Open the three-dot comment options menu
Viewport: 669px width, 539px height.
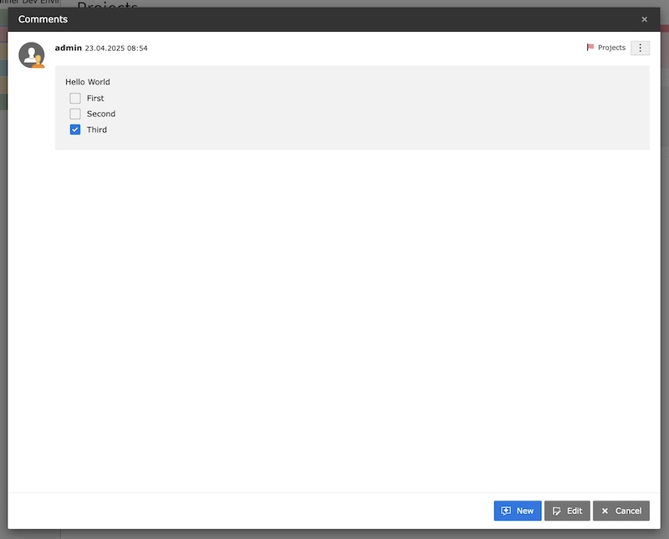[x=640, y=48]
